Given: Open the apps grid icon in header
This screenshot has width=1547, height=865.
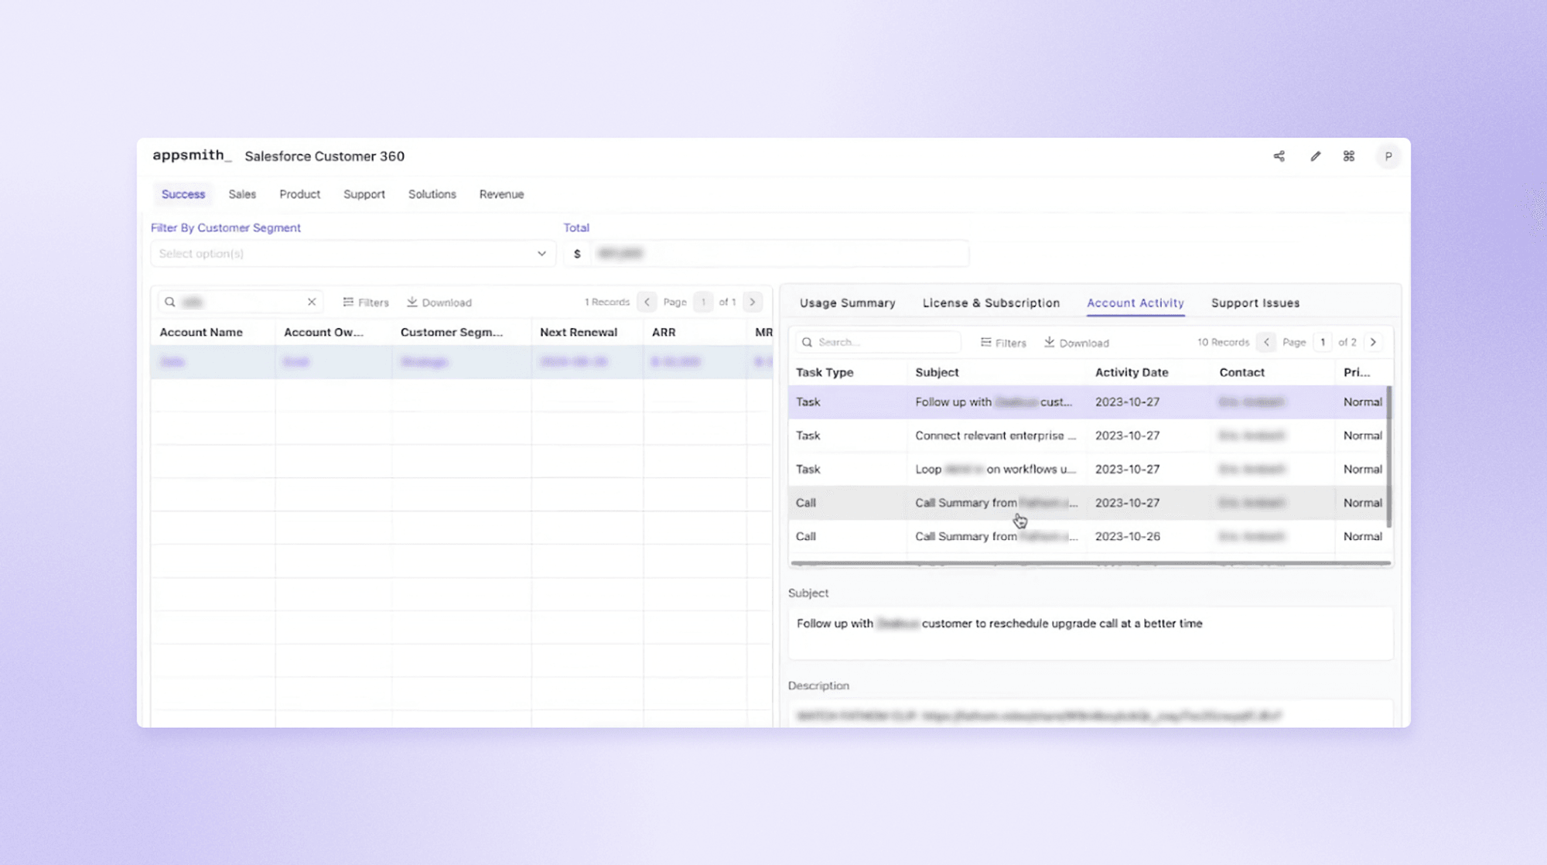Looking at the screenshot, I should click(x=1349, y=156).
